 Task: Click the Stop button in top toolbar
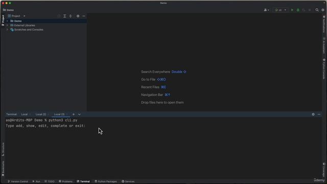[x=310, y=10]
